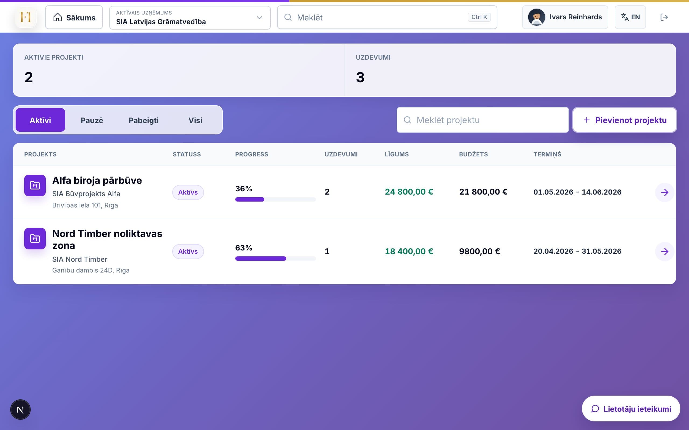The image size is (689, 430).
Task: Click Pievienot projektu button
Action: 625,120
